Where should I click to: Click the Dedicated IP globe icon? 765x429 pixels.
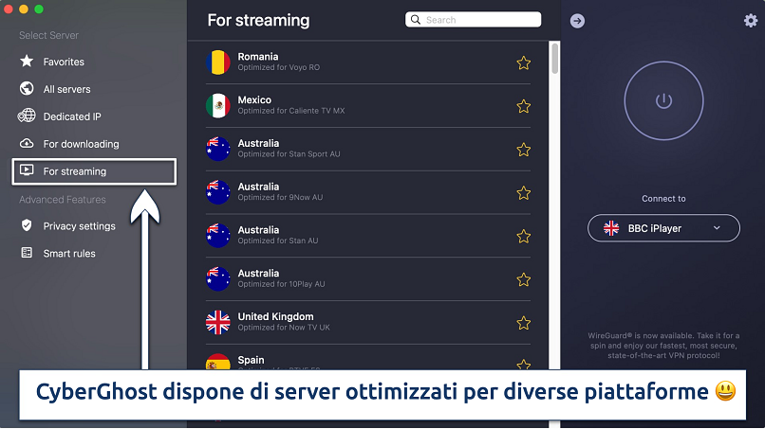click(27, 116)
